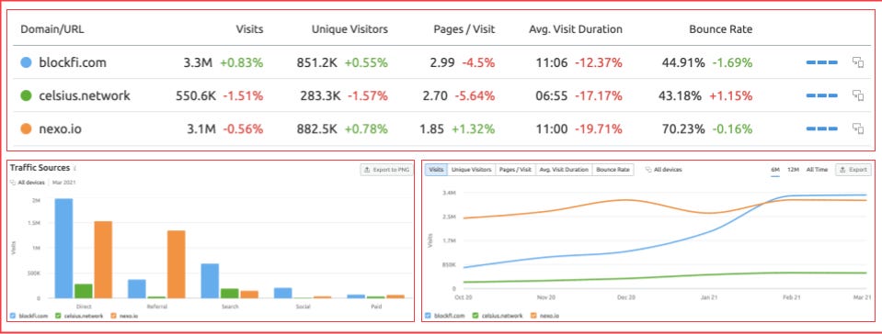Viewport: 882px width, 334px height.
Task: Open the nexo.io domain link
Action: (x=60, y=129)
